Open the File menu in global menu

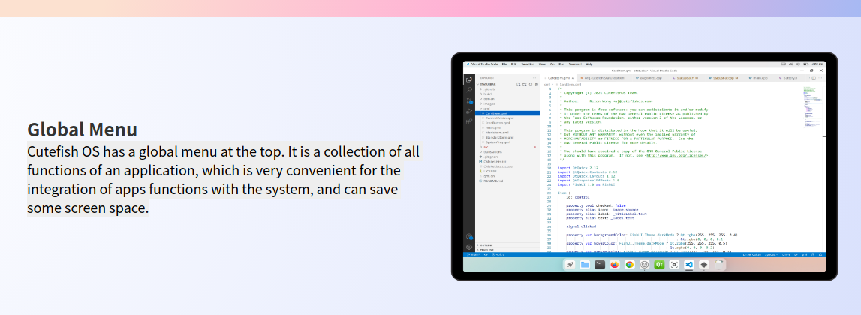point(504,64)
